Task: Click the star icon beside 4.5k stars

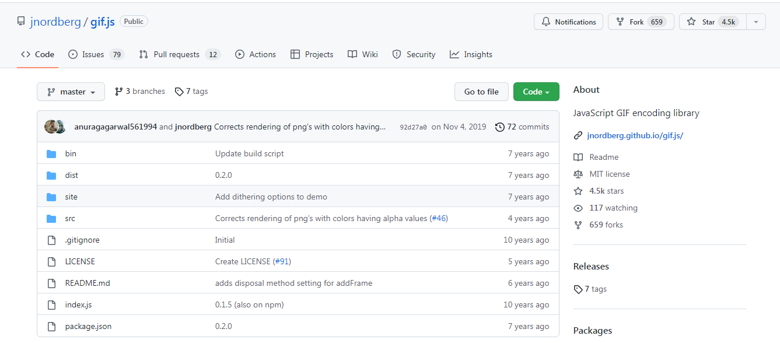Action: point(578,191)
